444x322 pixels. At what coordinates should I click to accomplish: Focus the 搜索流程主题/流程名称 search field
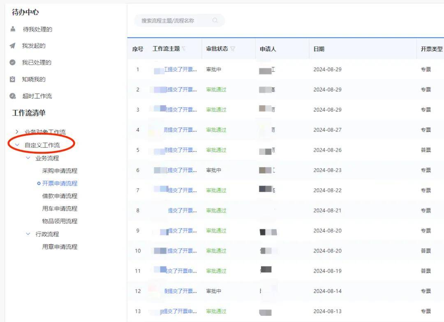(x=173, y=20)
